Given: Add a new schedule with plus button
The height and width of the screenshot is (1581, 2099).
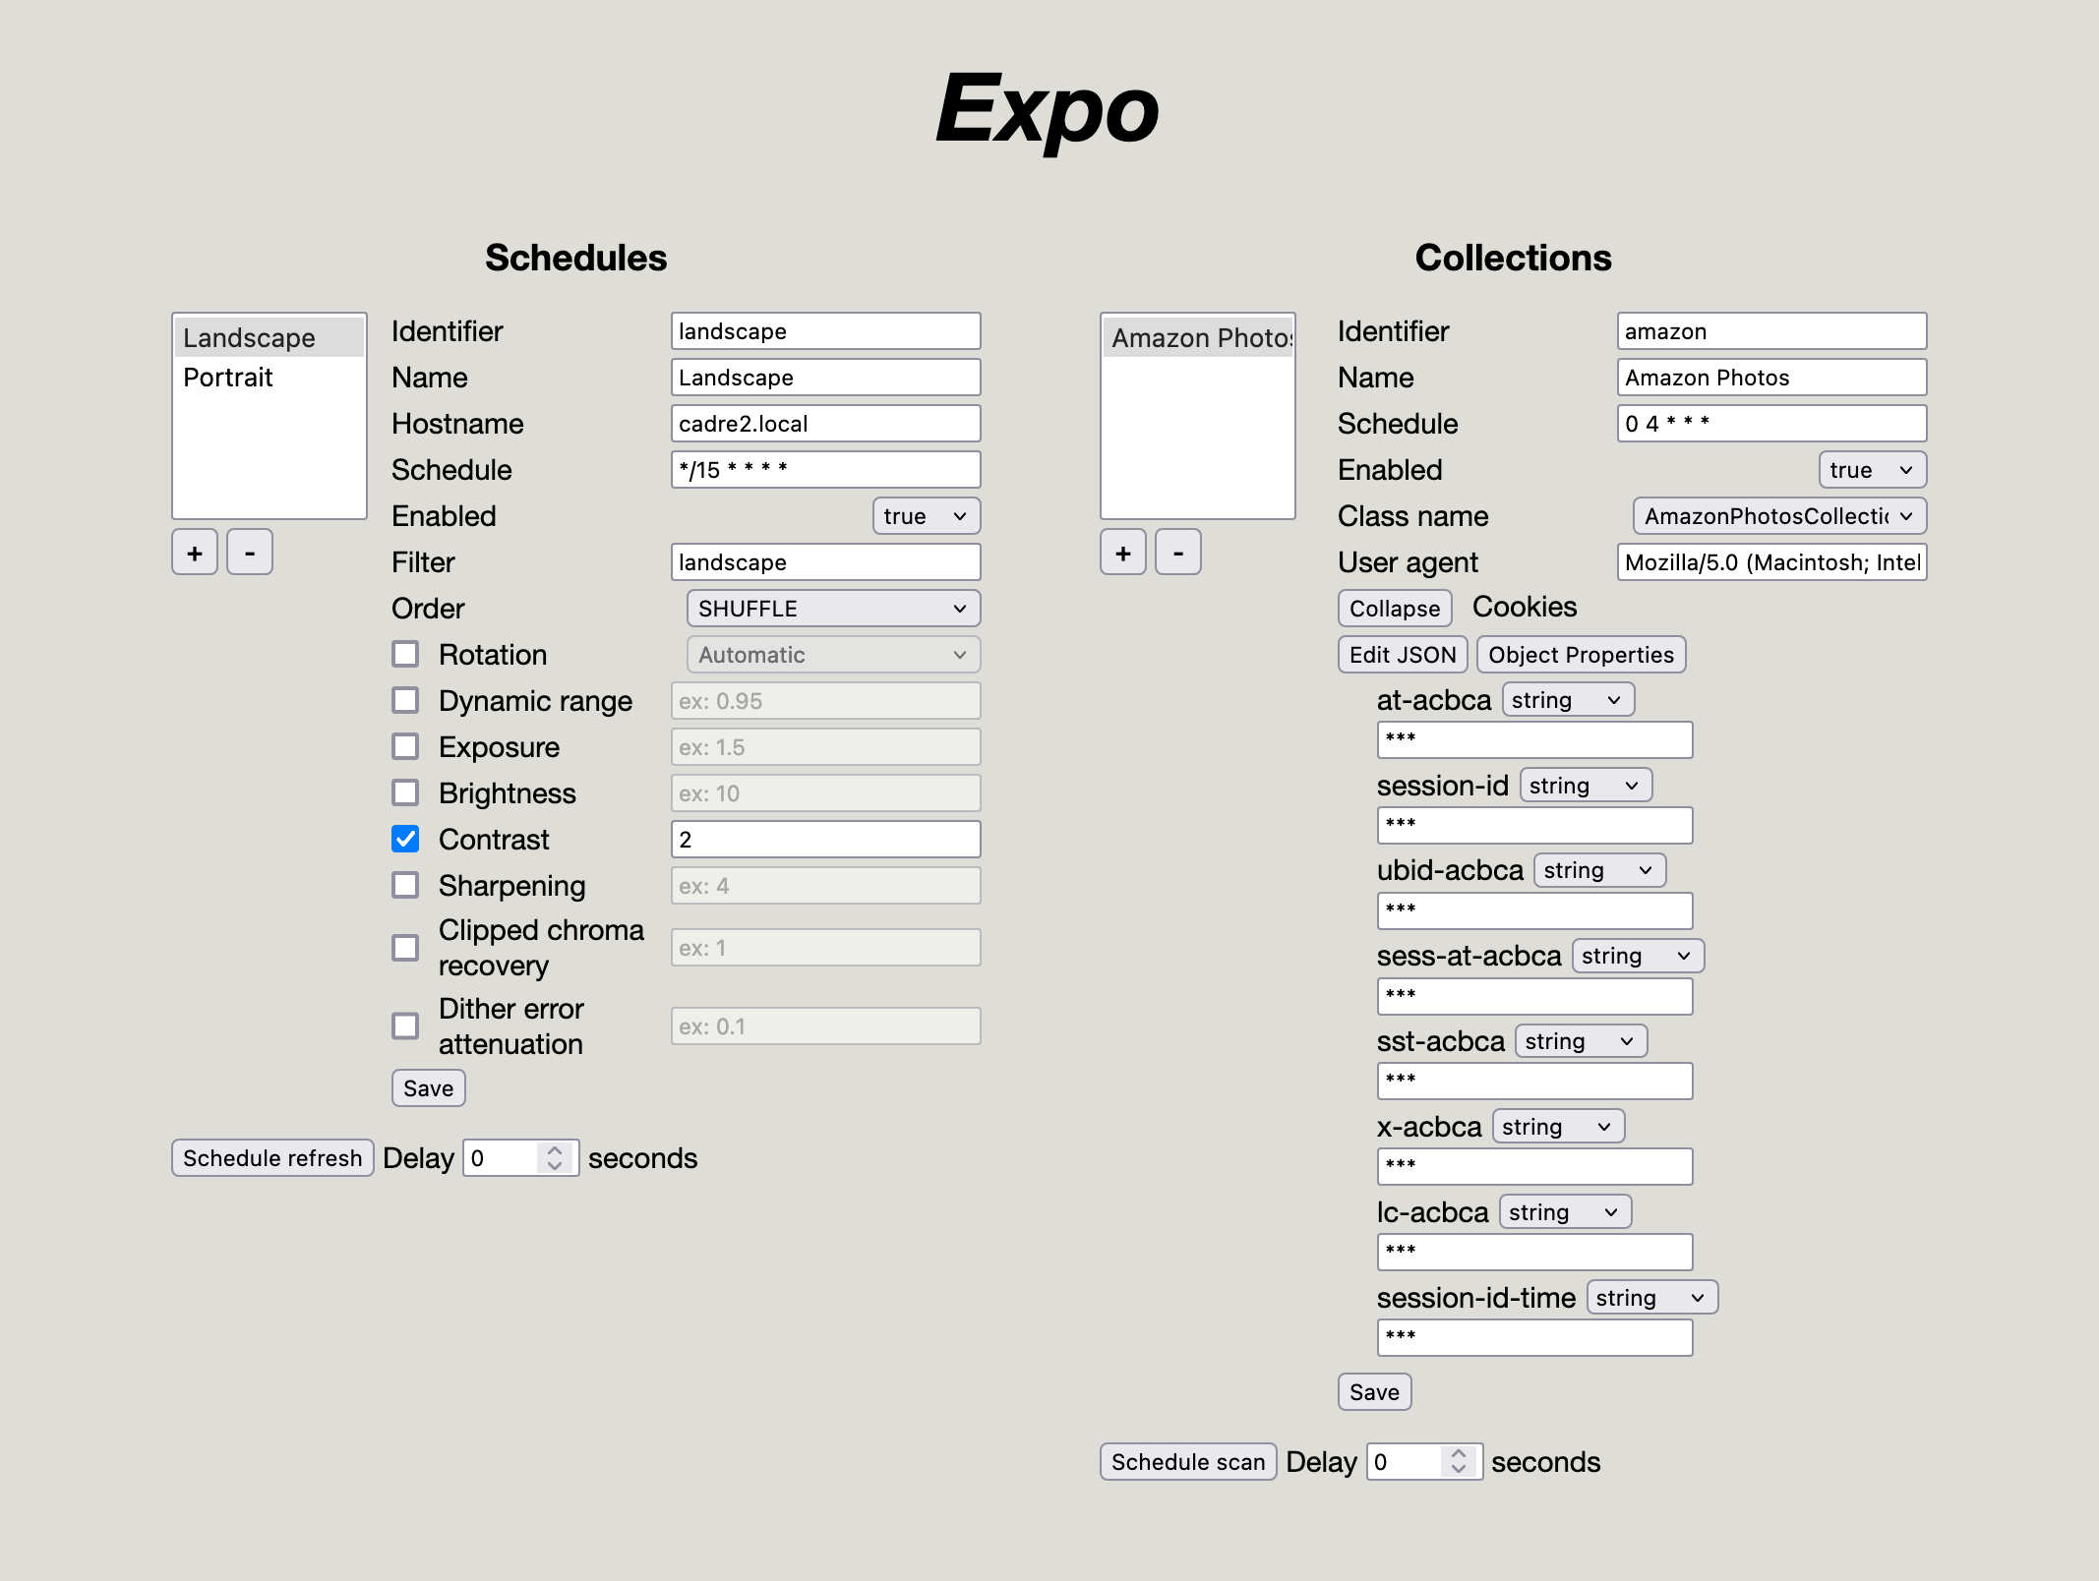Looking at the screenshot, I should [x=195, y=553].
